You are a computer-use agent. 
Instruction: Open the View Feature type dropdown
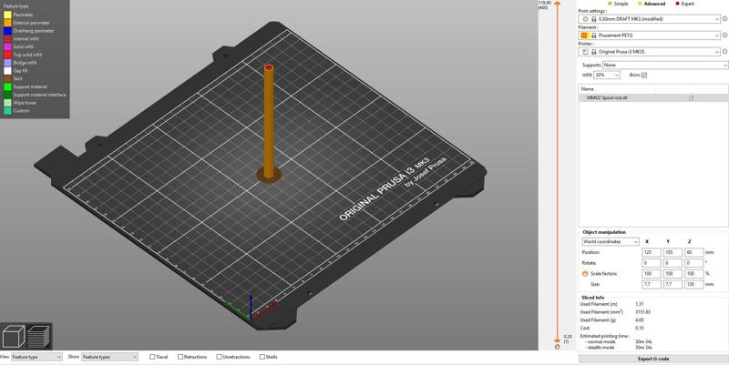point(36,357)
